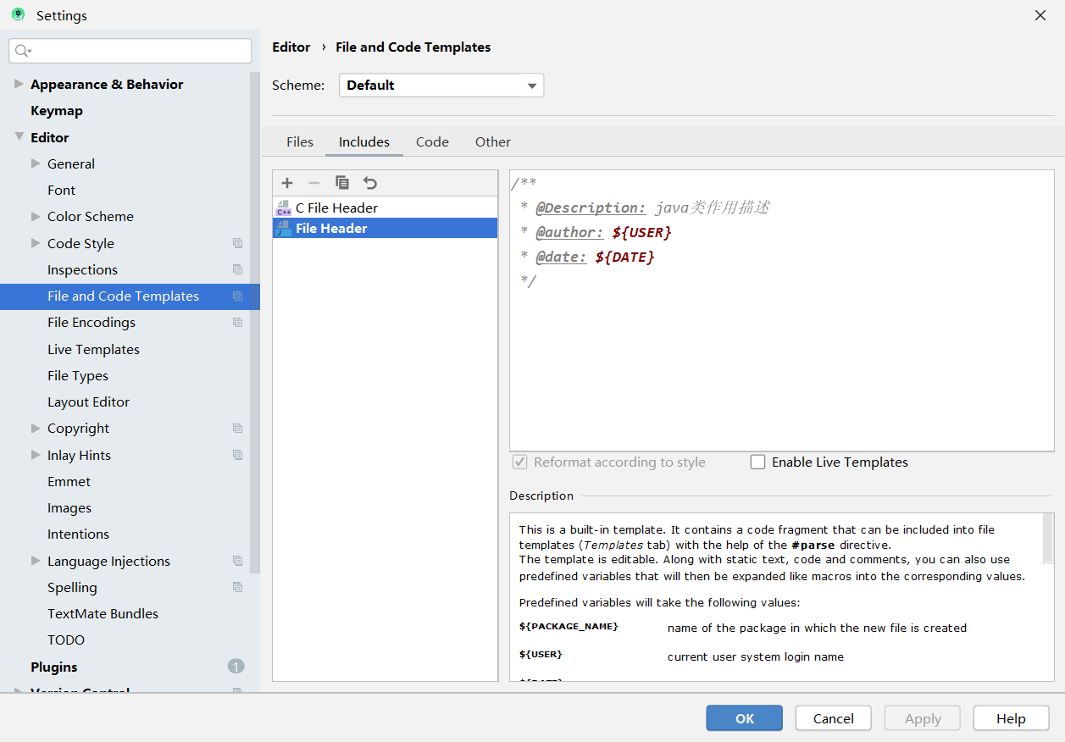Click project-level icon next to Code Style
This screenshot has width=1065, height=742.
[237, 243]
